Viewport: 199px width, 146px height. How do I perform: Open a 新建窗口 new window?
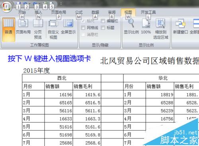click(180, 27)
